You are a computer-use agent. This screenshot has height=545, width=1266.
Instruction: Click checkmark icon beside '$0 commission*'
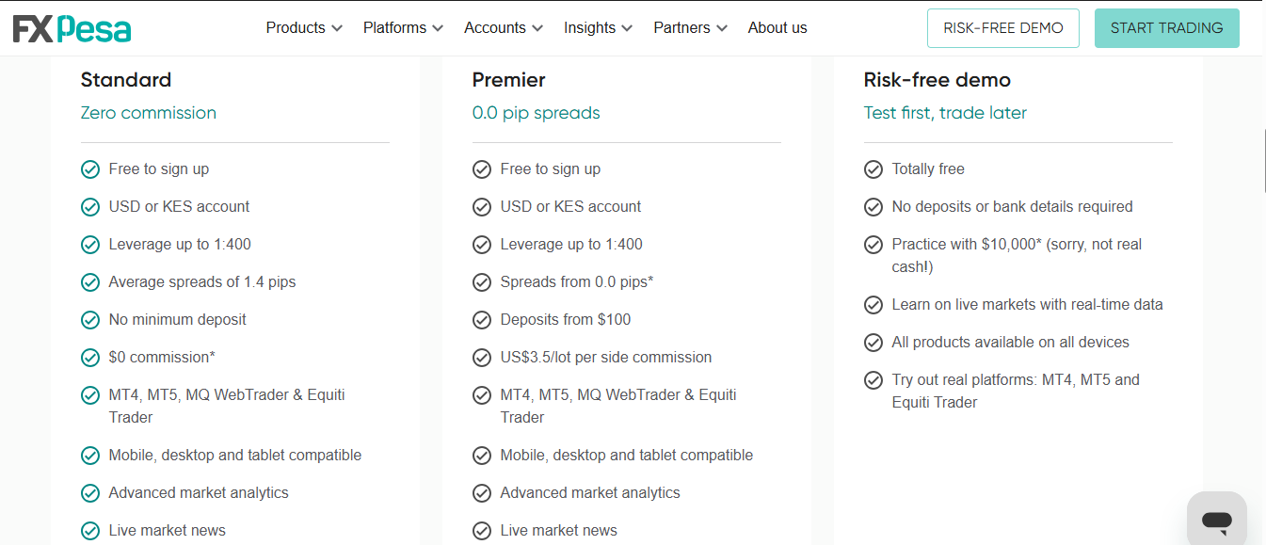[90, 358]
